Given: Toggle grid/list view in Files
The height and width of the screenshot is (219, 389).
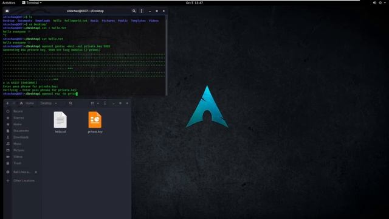Looking at the screenshot, I should pyautogui.click(x=92, y=103).
